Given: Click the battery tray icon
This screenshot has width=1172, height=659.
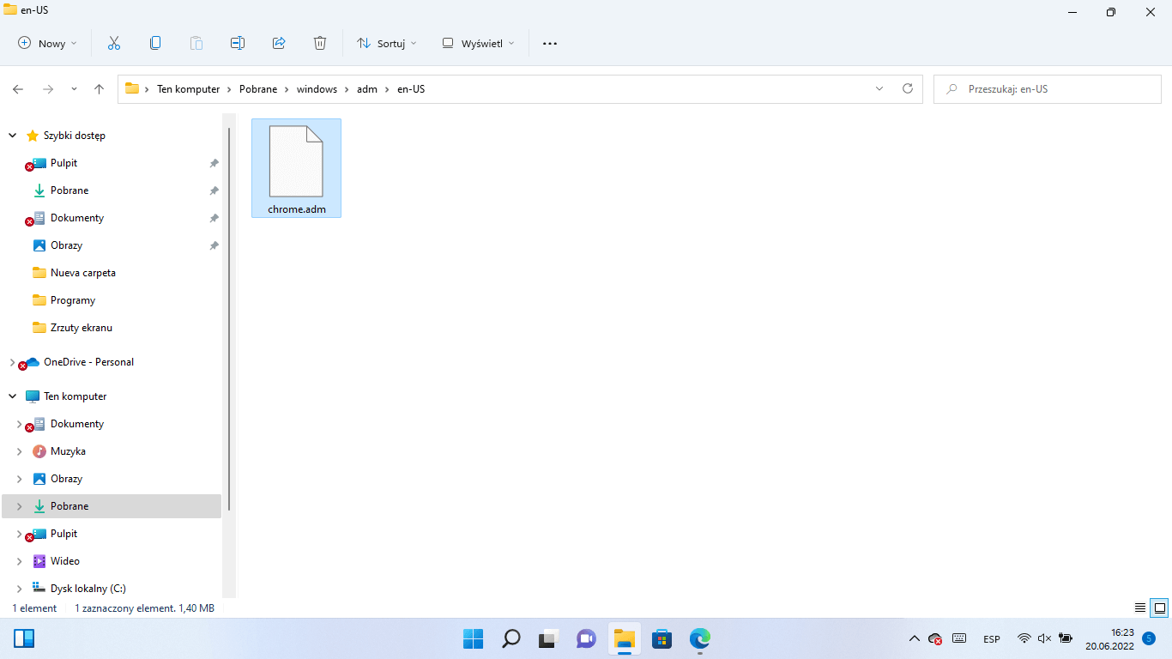Looking at the screenshot, I should pos(1066,638).
